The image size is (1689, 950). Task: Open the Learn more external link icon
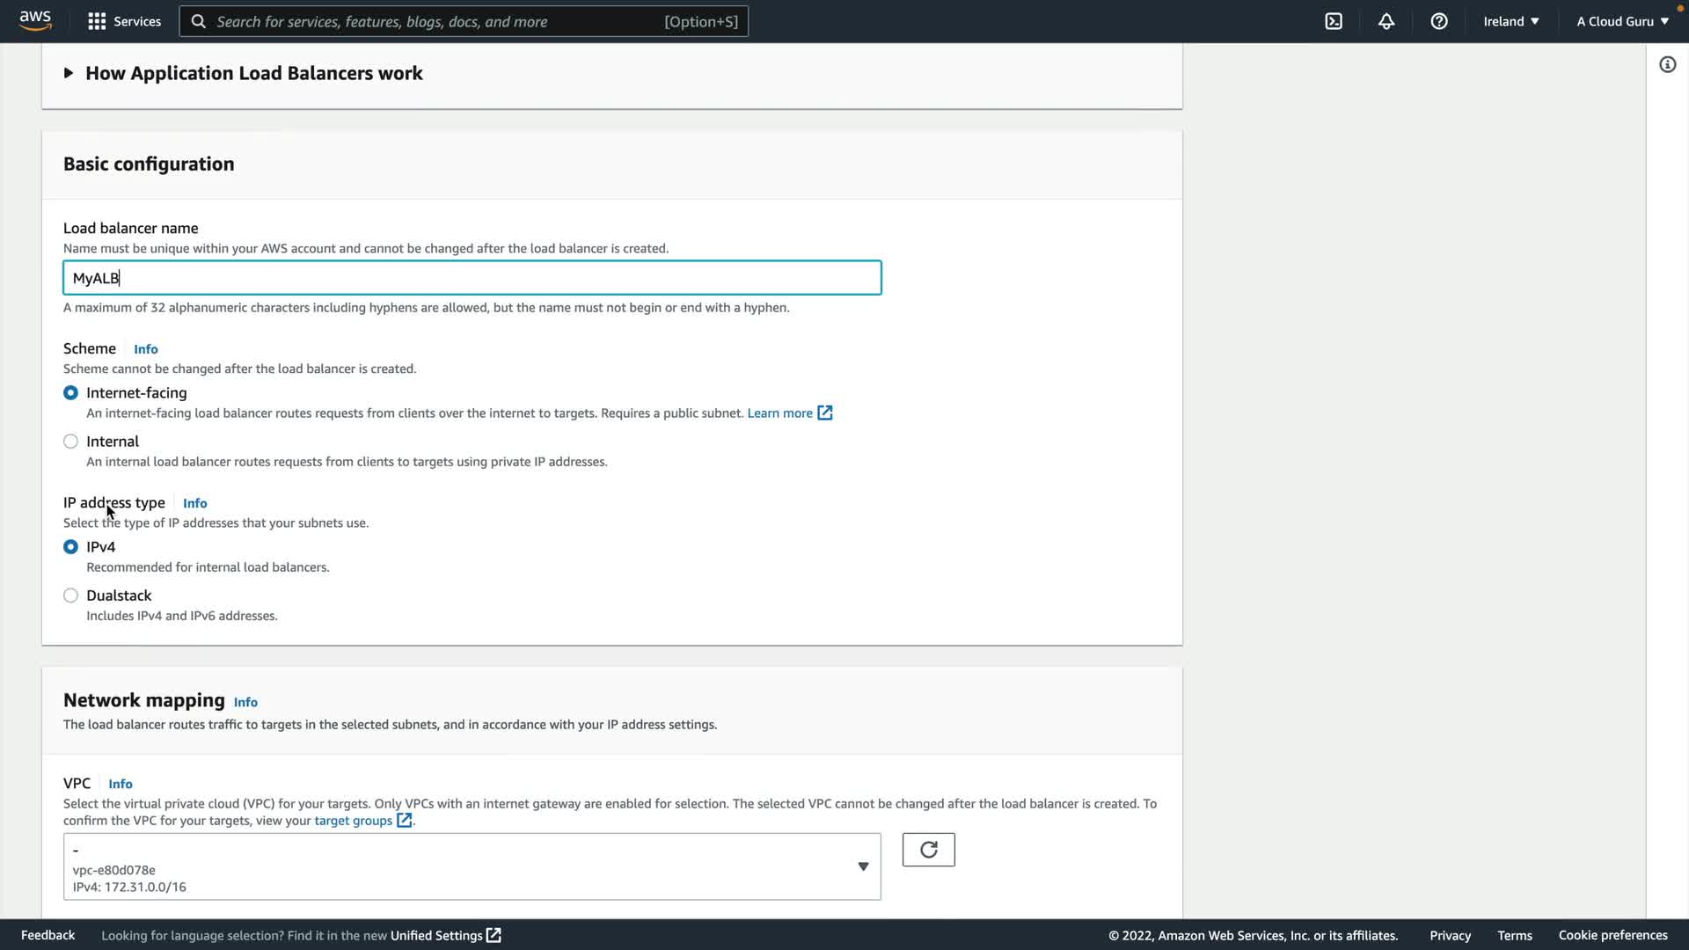(825, 413)
